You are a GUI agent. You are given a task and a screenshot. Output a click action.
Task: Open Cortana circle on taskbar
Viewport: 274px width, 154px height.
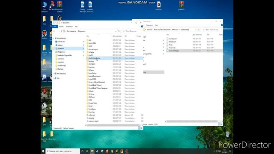(82, 151)
